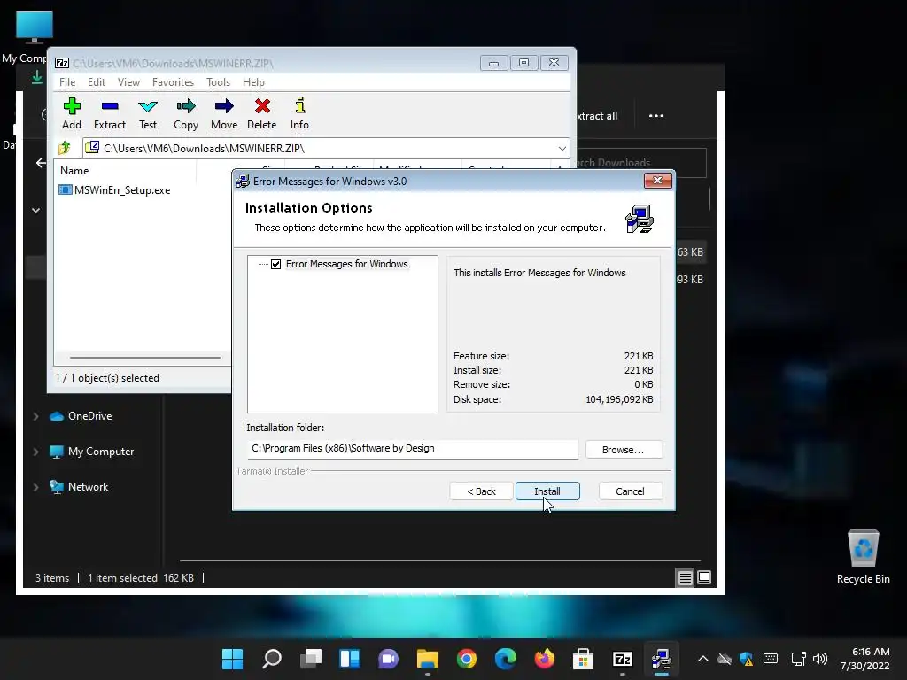Launch Microsoft Edge from taskbar
The height and width of the screenshot is (680, 907).
(x=505, y=659)
